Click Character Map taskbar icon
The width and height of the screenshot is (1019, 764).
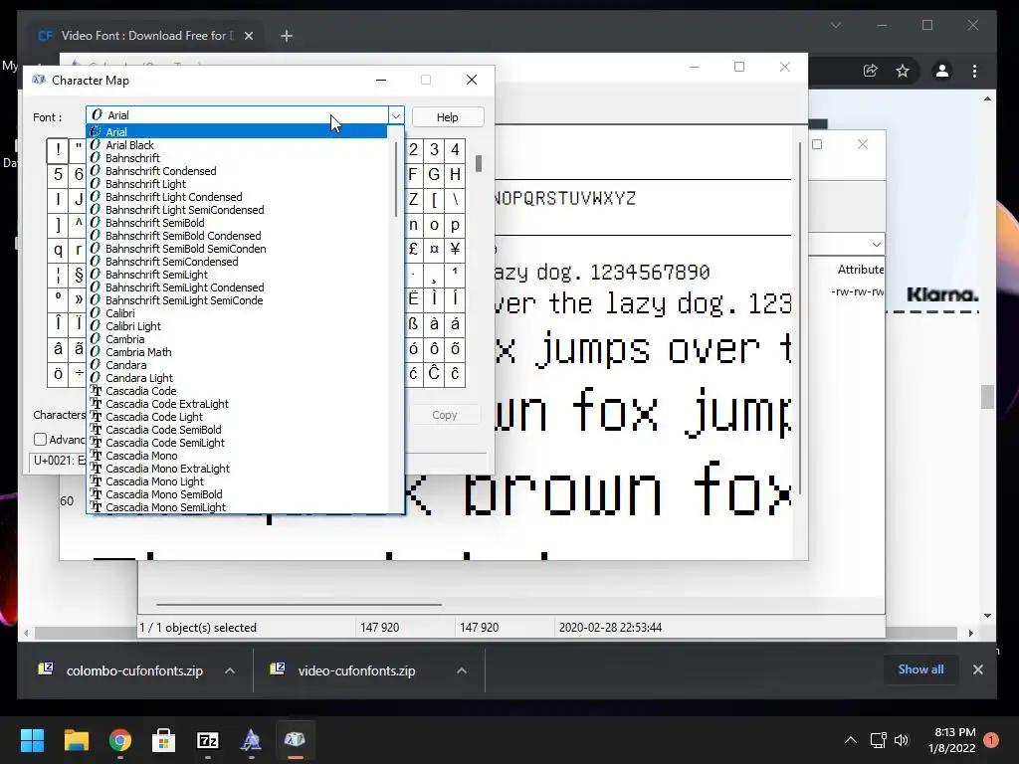pos(295,740)
